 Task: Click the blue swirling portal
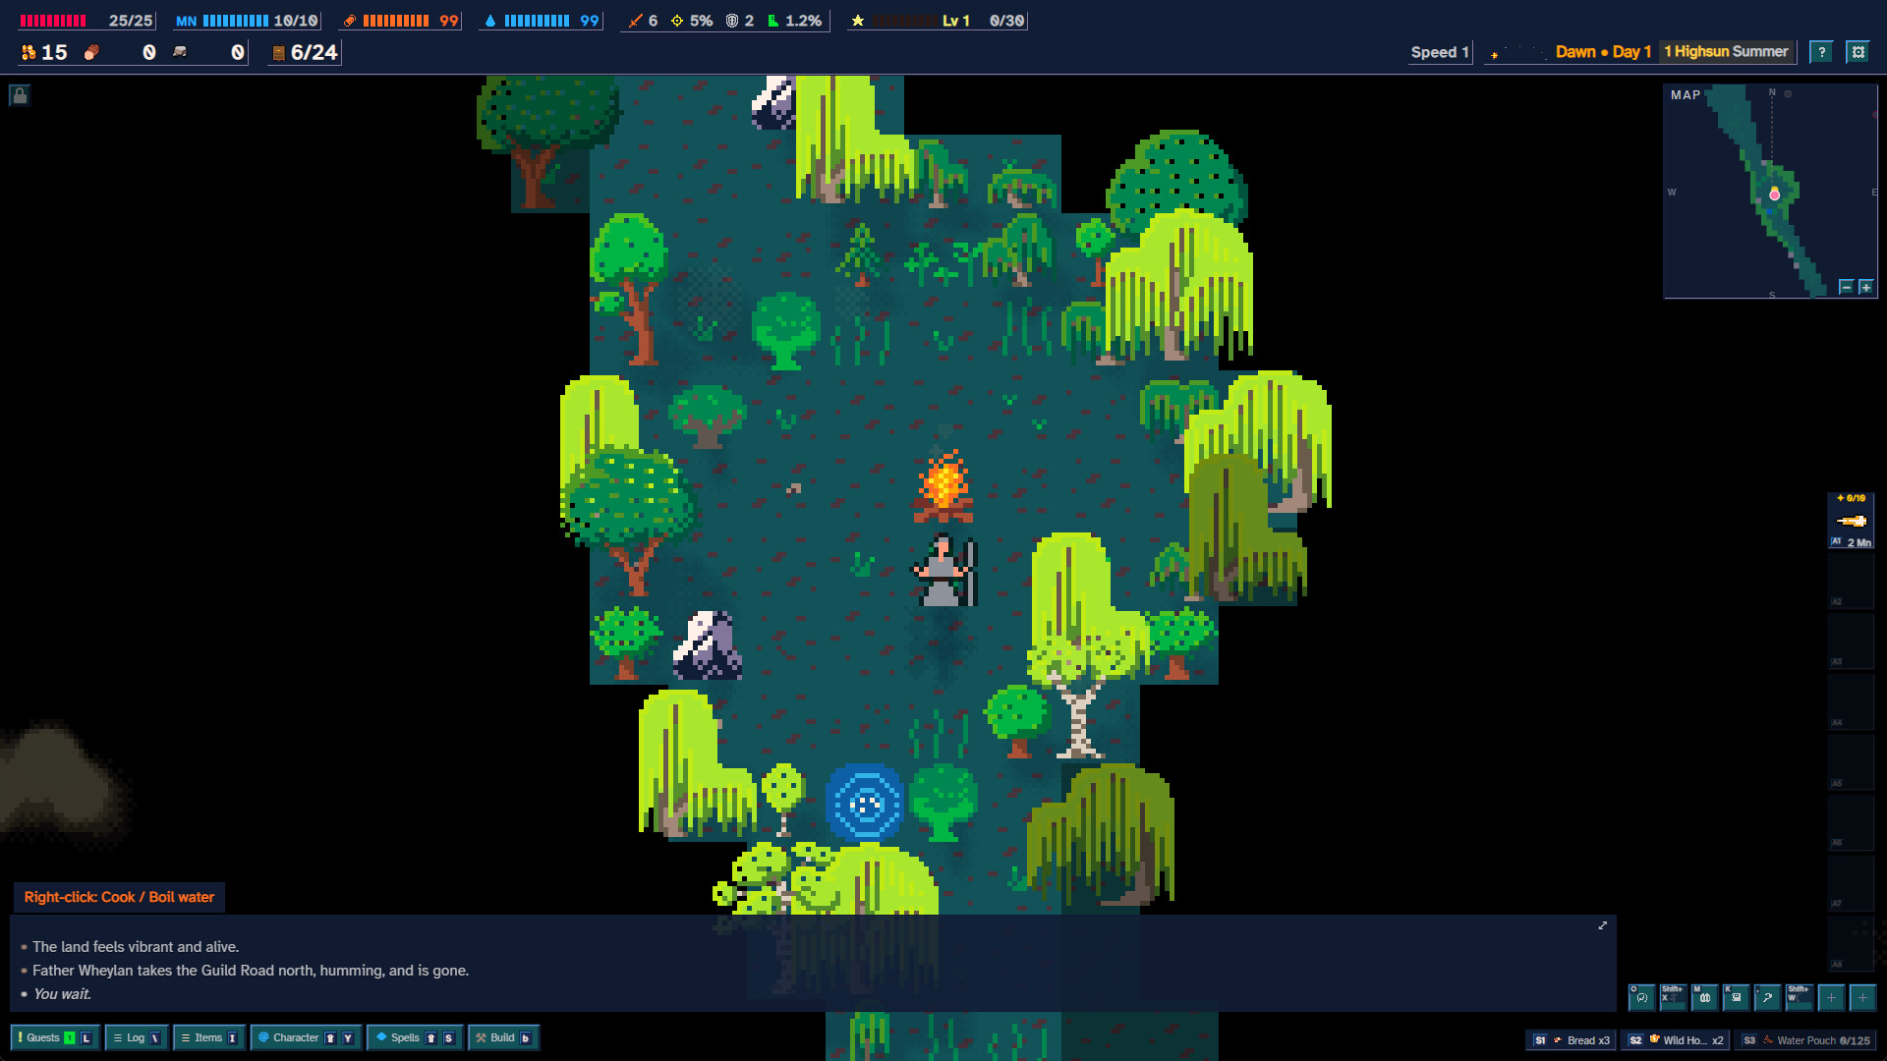(x=866, y=804)
